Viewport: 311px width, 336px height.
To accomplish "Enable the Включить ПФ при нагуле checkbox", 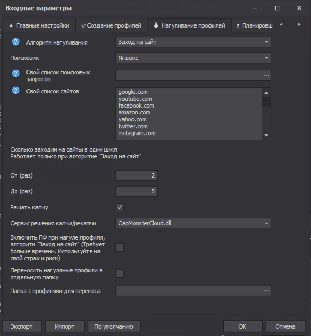I will click(x=120, y=247).
